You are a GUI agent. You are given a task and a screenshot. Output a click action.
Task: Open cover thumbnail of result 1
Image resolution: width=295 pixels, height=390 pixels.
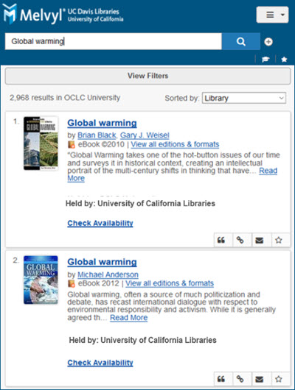click(41, 143)
